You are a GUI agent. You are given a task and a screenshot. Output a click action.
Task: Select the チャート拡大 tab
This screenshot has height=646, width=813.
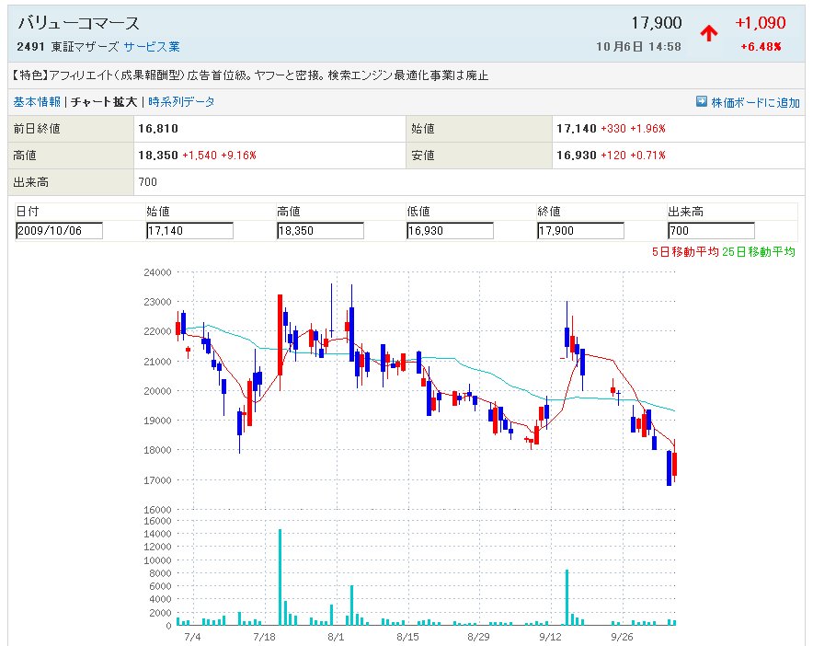pyautogui.click(x=104, y=102)
